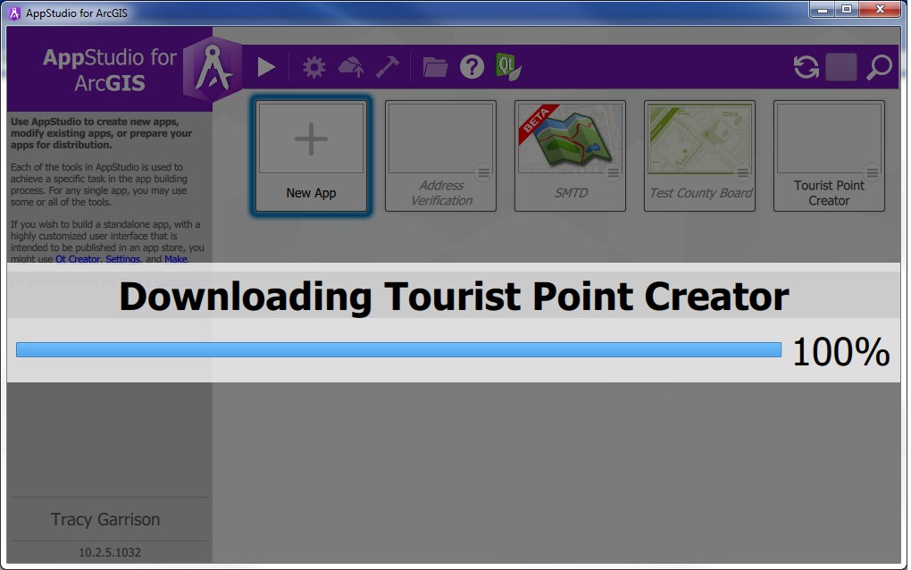Launch Qt Creator from the toolbar
The width and height of the screenshot is (911, 570).
pos(508,67)
